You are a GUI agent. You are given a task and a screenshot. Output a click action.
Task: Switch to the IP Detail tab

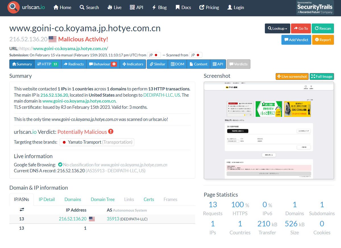tap(47, 199)
